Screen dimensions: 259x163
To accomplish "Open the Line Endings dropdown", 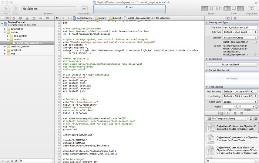I will click(240, 96).
